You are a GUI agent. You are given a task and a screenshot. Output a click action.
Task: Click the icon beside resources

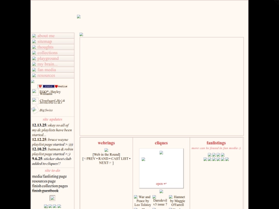[x=34, y=75]
